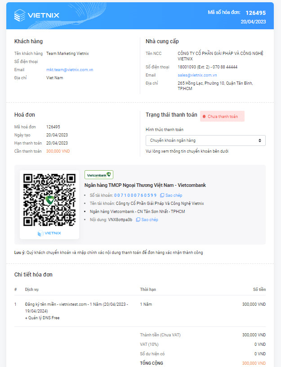This screenshot has width=281, height=367.
Task: Click the "Tổng cộng" total amount
Action: pos(254,363)
